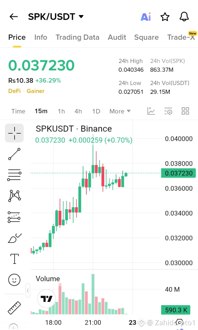The height and width of the screenshot is (330, 198).
Task: Click the 18:00 time axis label
Action: pos(53,323)
